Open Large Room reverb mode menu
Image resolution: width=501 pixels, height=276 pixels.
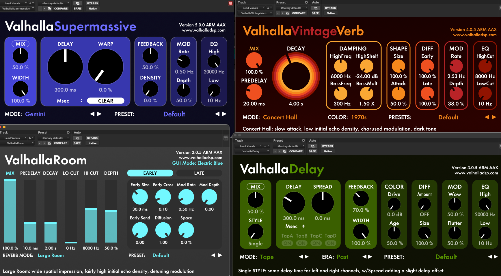(51, 256)
